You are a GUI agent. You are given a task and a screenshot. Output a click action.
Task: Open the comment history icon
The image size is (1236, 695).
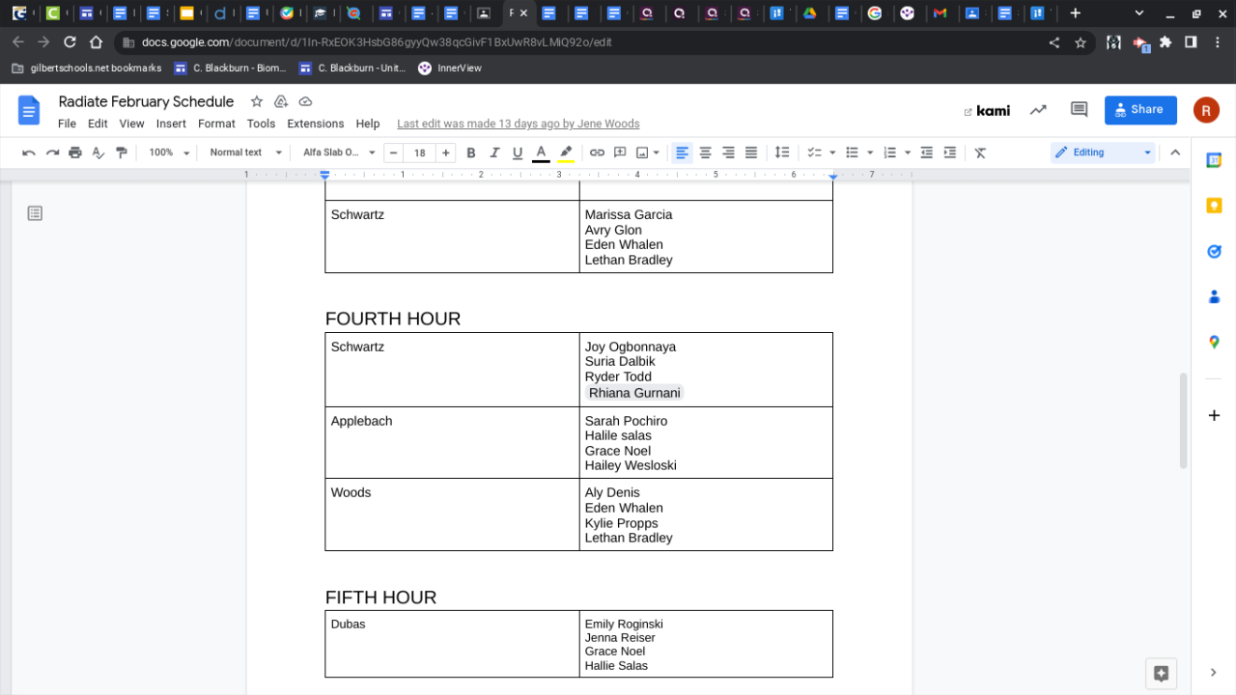tap(1079, 110)
